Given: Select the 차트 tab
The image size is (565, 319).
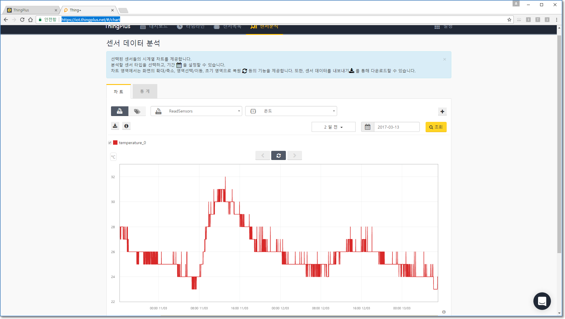Looking at the screenshot, I should click(119, 92).
